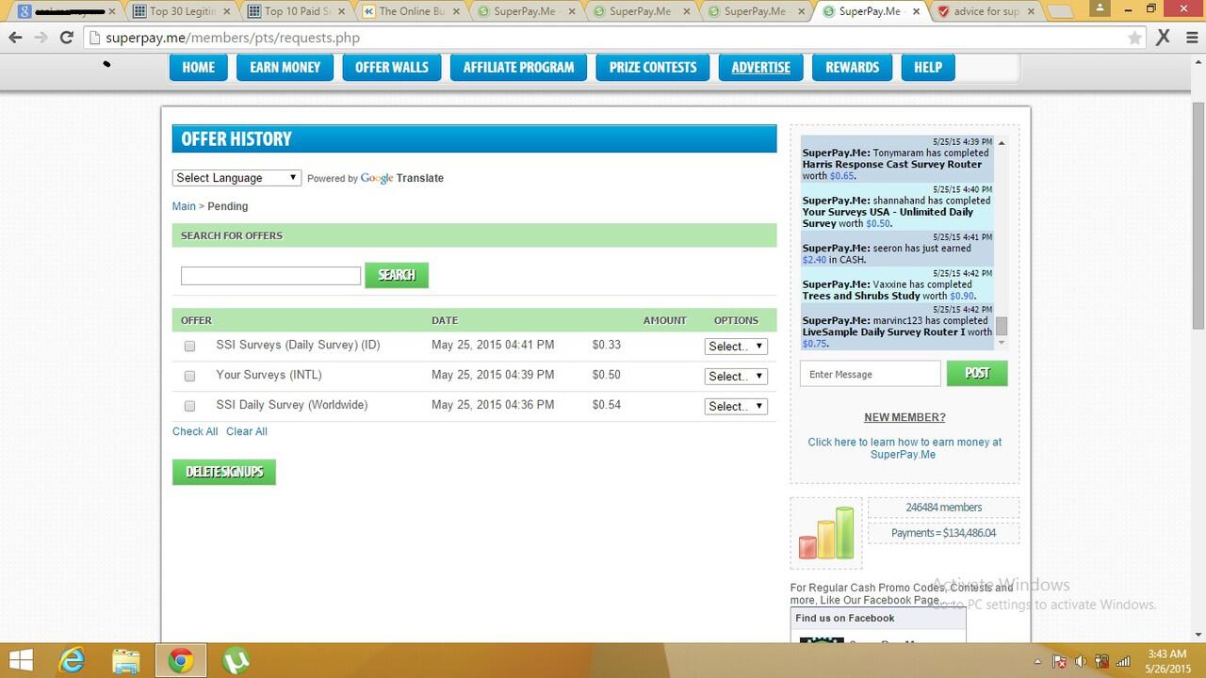Open the AFFILIATE PROGRAM menu
This screenshot has width=1206, height=678.
coord(518,67)
